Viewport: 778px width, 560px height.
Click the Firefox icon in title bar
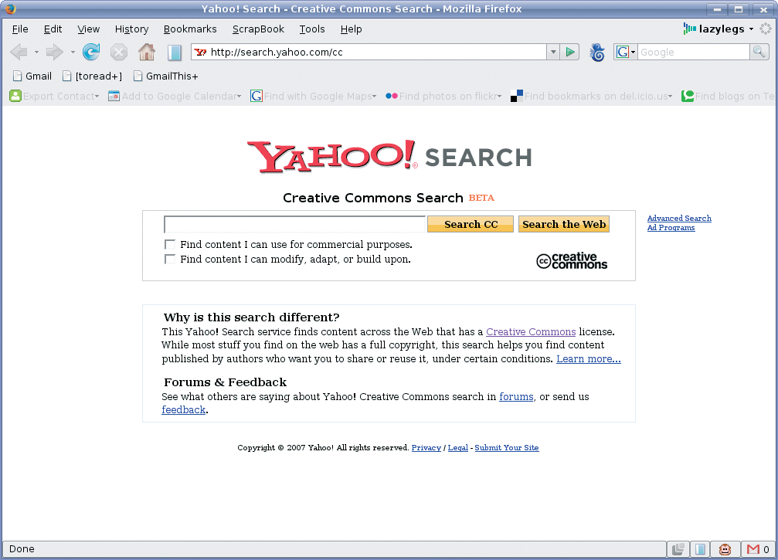pos(9,8)
